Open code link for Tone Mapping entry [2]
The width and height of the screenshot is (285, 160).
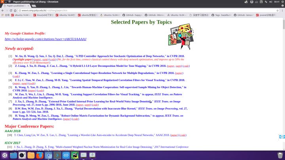pos(186,66)
